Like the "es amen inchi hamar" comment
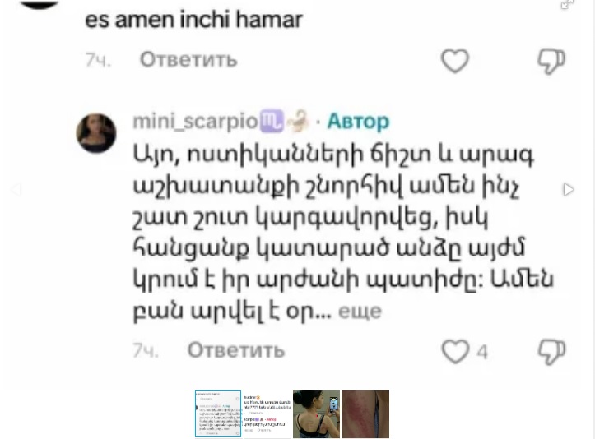The image size is (595, 439). (454, 61)
